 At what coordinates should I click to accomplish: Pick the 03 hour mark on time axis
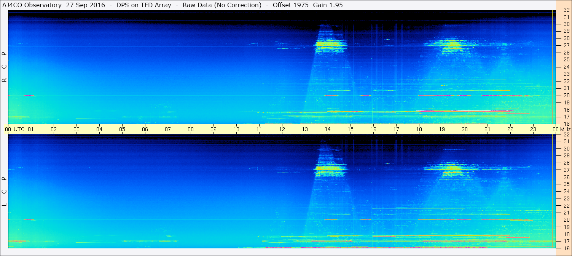[x=76, y=129]
